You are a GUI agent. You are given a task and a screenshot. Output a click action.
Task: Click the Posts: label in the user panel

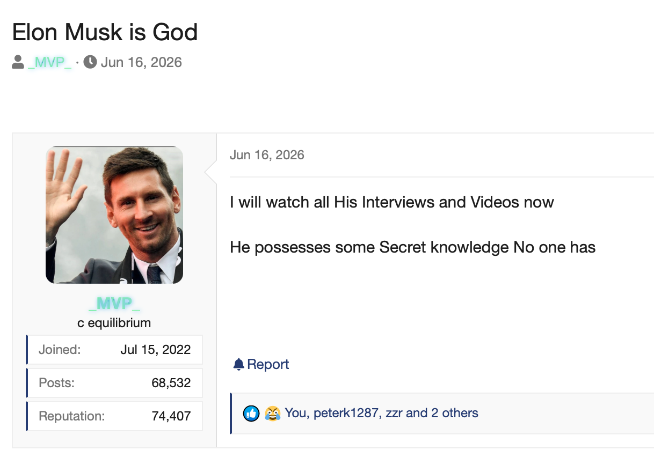(56, 383)
